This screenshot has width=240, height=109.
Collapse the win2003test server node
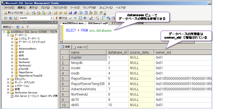pyautogui.click(x=4, y=32)
